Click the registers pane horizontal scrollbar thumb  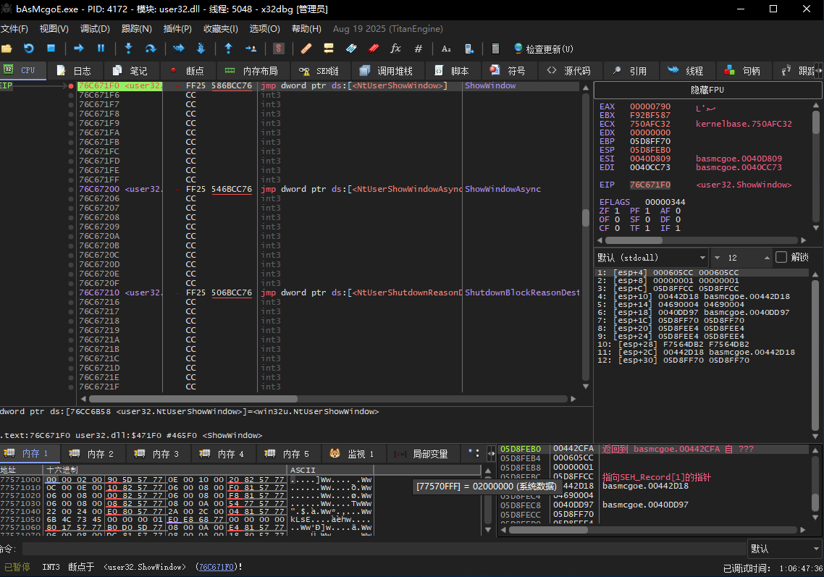click(634, 240)
